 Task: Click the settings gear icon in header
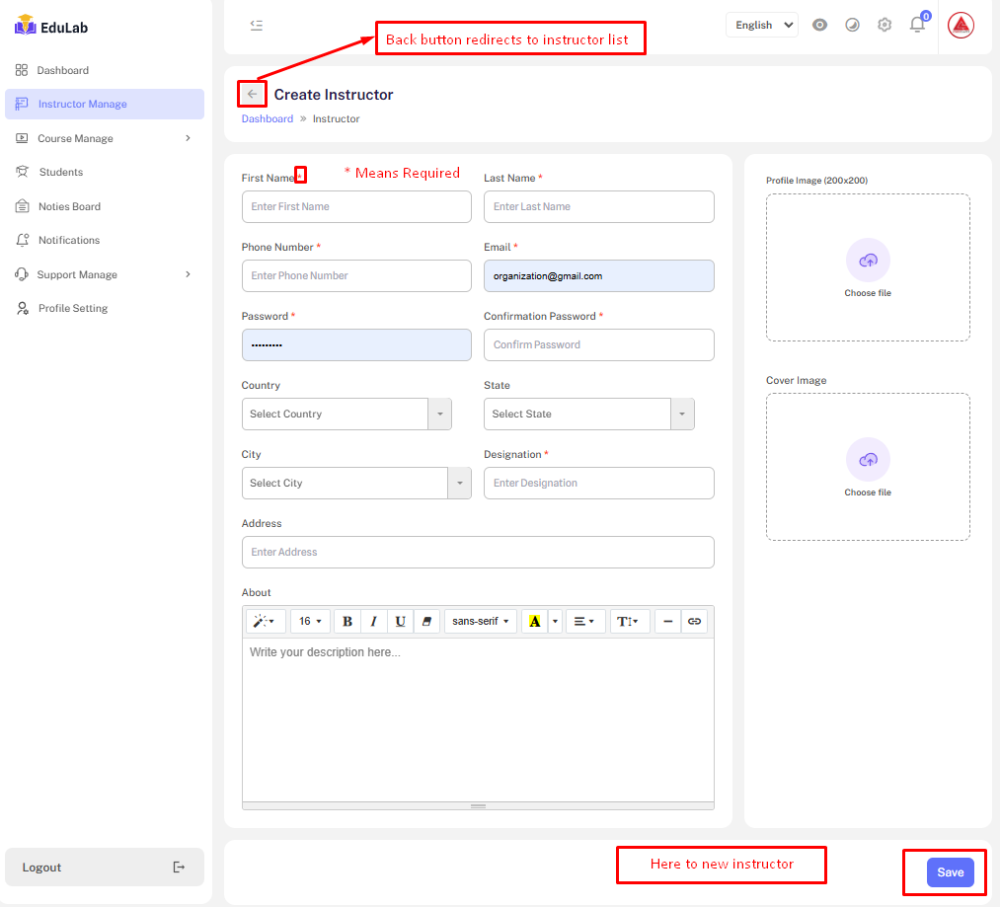(885, 26)
